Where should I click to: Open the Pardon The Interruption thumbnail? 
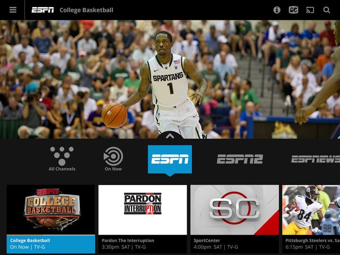pyautogui.click(x=143, y=210)
